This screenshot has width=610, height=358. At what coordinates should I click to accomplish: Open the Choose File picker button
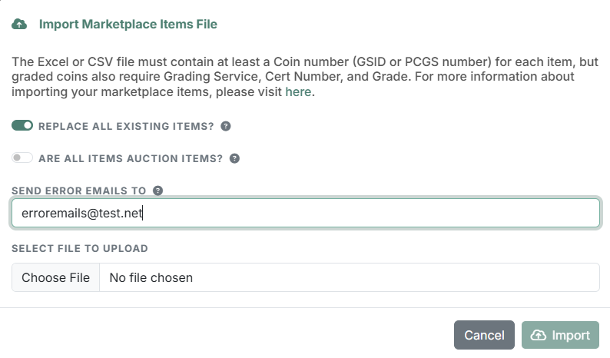55,277
